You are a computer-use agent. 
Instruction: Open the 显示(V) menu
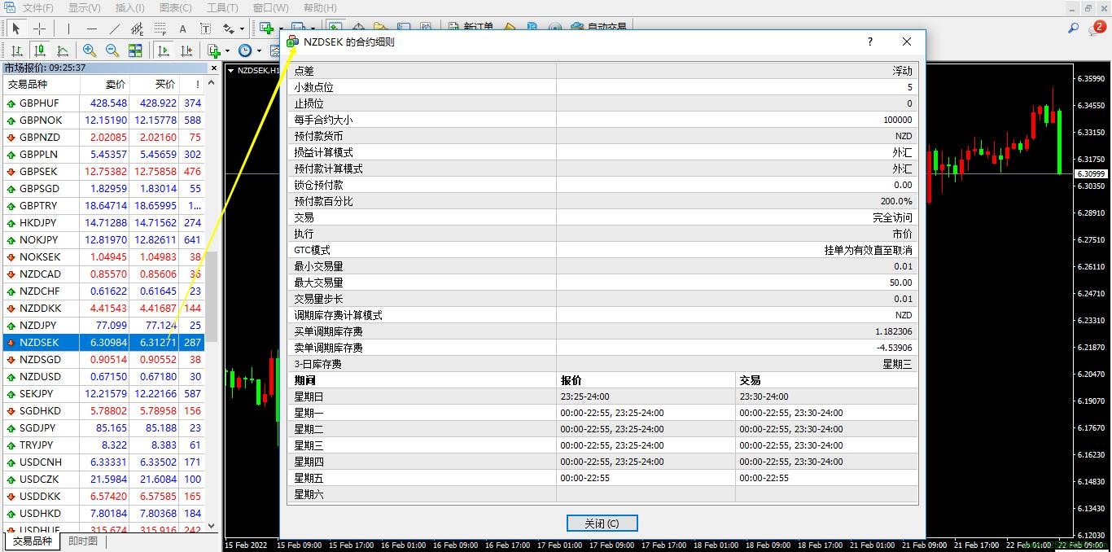84,8
